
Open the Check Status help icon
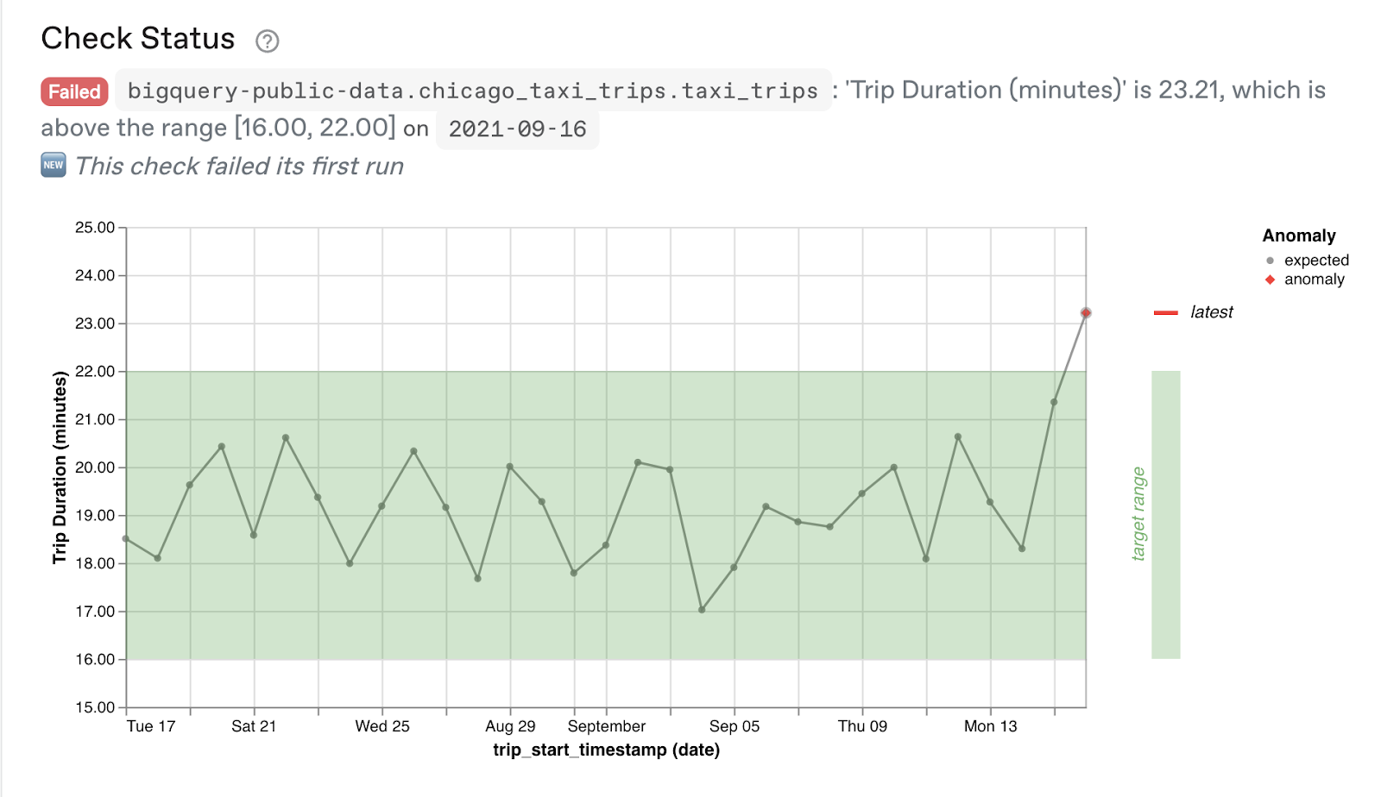(x=268, y=40)
